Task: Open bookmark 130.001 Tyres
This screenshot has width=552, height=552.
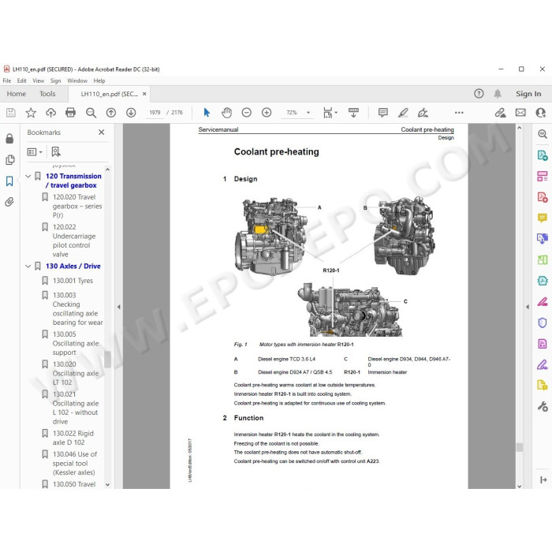Action: pos(73,281)
